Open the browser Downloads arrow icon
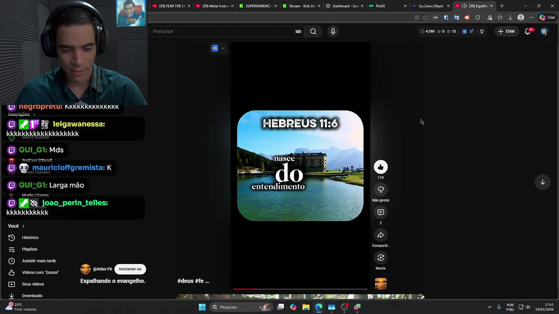 click(x=510, y=17)
